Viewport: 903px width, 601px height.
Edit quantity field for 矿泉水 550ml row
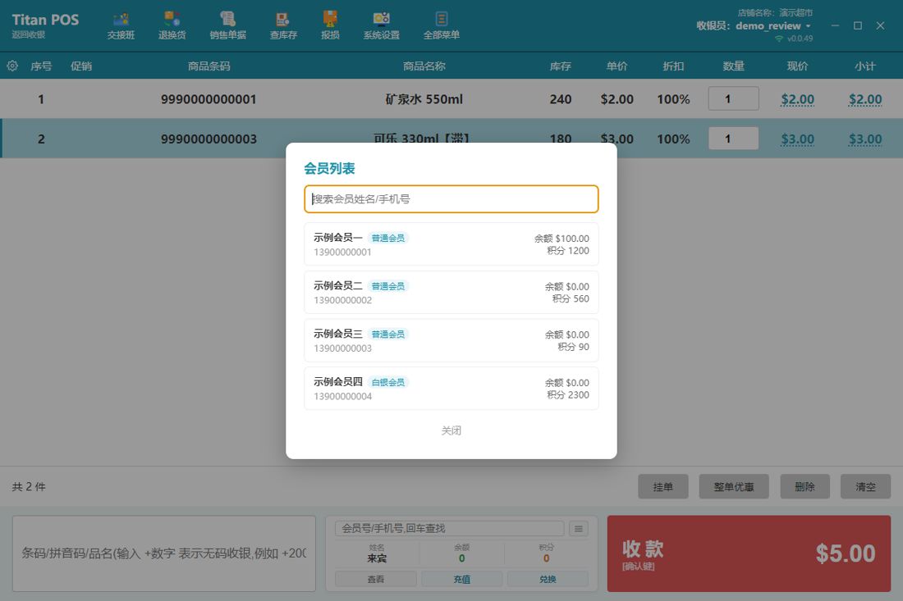tap(733, 98)
